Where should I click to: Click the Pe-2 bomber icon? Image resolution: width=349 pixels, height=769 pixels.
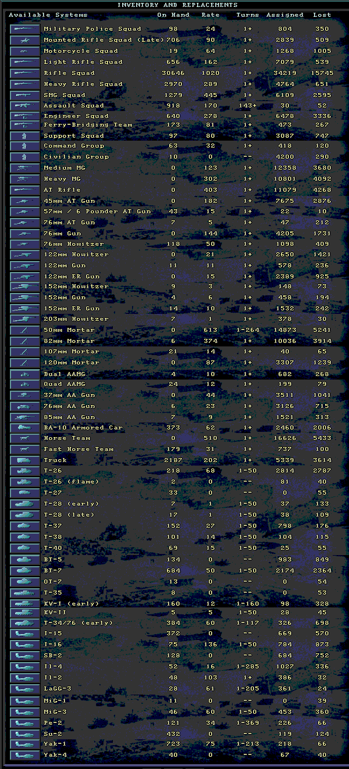[x=25, y=723]
